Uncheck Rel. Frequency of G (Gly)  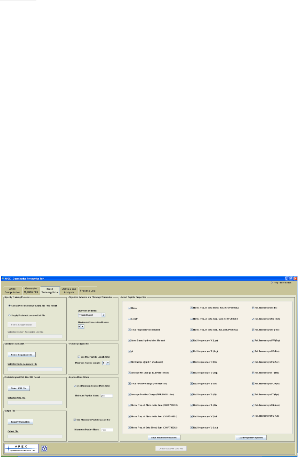(x=191, y=394)
